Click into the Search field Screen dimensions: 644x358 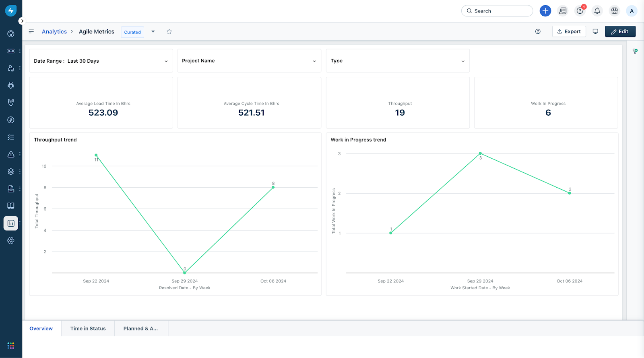click(497, 11)
